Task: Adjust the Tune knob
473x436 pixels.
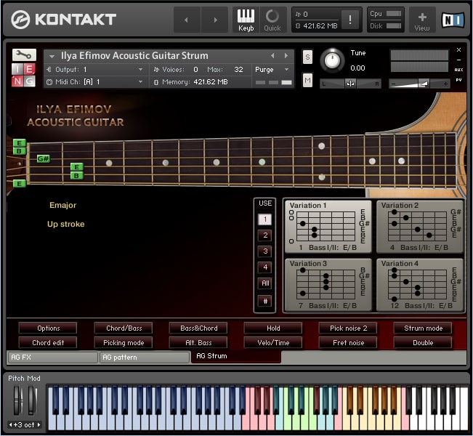Action: 332,60
